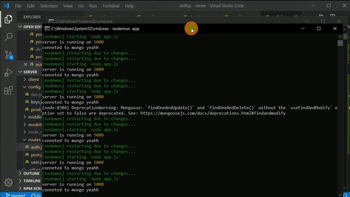Screen dimensions: 350x197
Task: Expand the NPM Scripts section
Action: pyautogui.click(x=30, y=188)
